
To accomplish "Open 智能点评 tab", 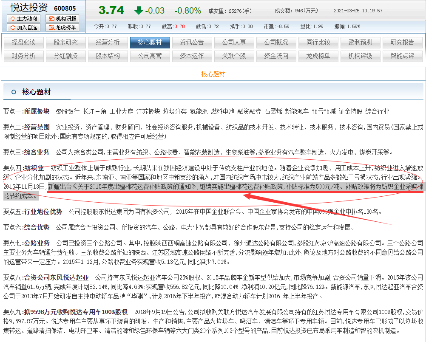I will (403, 56).
